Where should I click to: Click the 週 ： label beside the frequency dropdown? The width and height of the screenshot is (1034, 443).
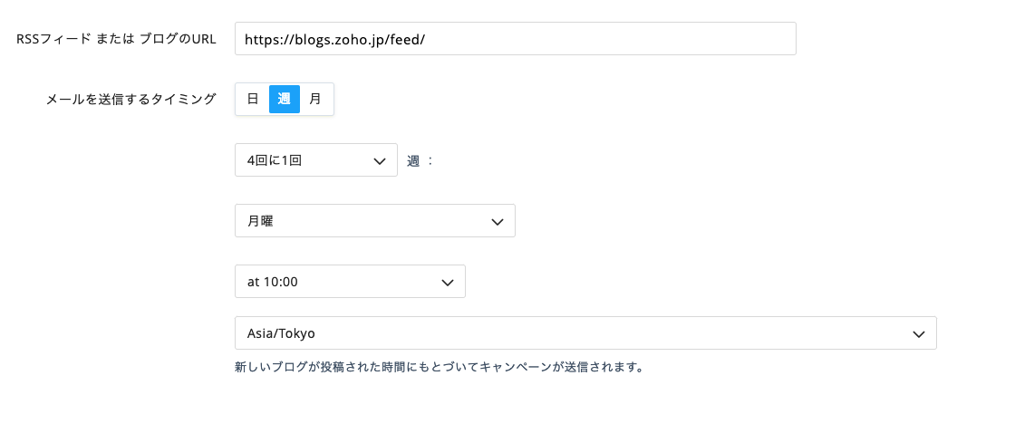(x=420, y=161)
